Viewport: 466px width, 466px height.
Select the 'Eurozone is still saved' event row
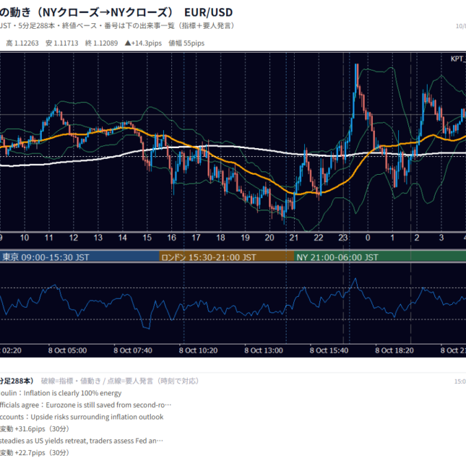click(86, 405)
